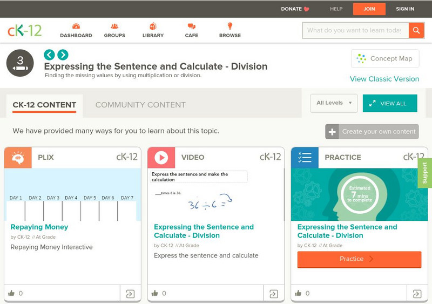The width and height of the screenshot is (432, 304).
Task: Like the Video card with thumbs-up
Action: (155, 294)
